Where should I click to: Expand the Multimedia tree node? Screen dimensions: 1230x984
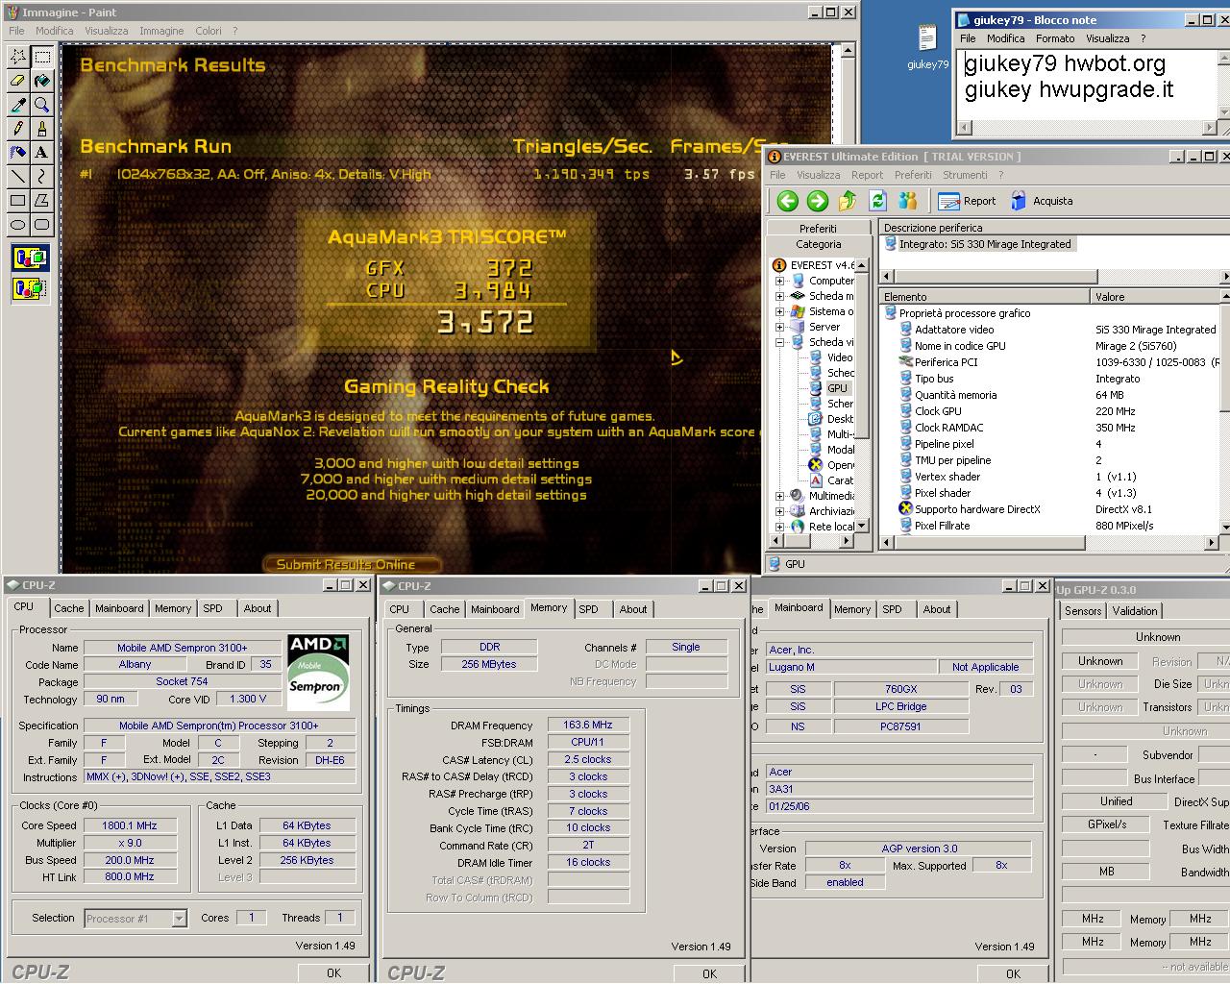coord(780,496)
